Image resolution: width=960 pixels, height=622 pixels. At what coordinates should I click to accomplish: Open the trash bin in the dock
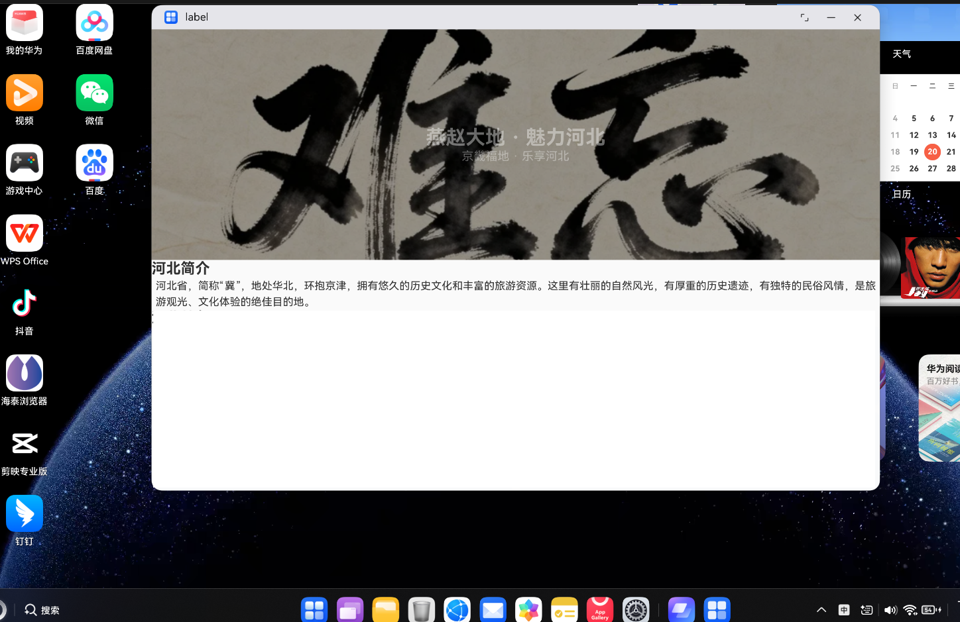[x=422, y=610]
